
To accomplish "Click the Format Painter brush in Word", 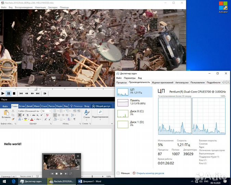I will click(13, 119).
